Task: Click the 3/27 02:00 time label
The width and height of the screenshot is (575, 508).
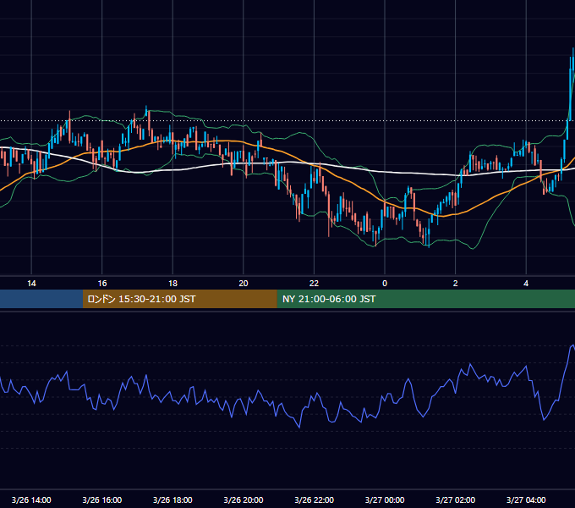Action: [456, 500]
